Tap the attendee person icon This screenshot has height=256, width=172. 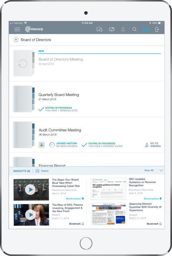click(x=42, y=145)
